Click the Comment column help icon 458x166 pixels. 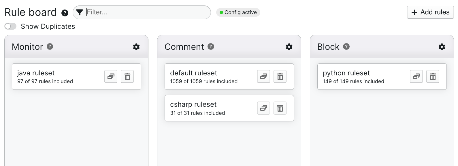click(x=211, y=47)
